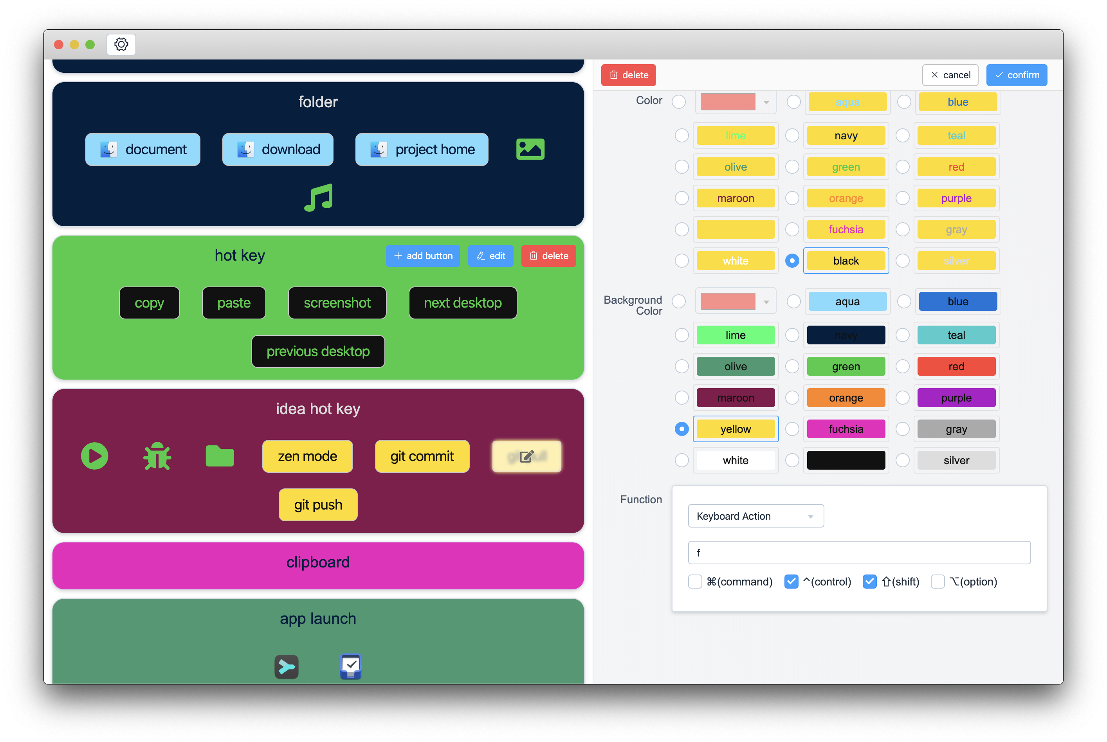Open the project home folder button
Screen dimensions: 1107x742
tap(422, 149)
